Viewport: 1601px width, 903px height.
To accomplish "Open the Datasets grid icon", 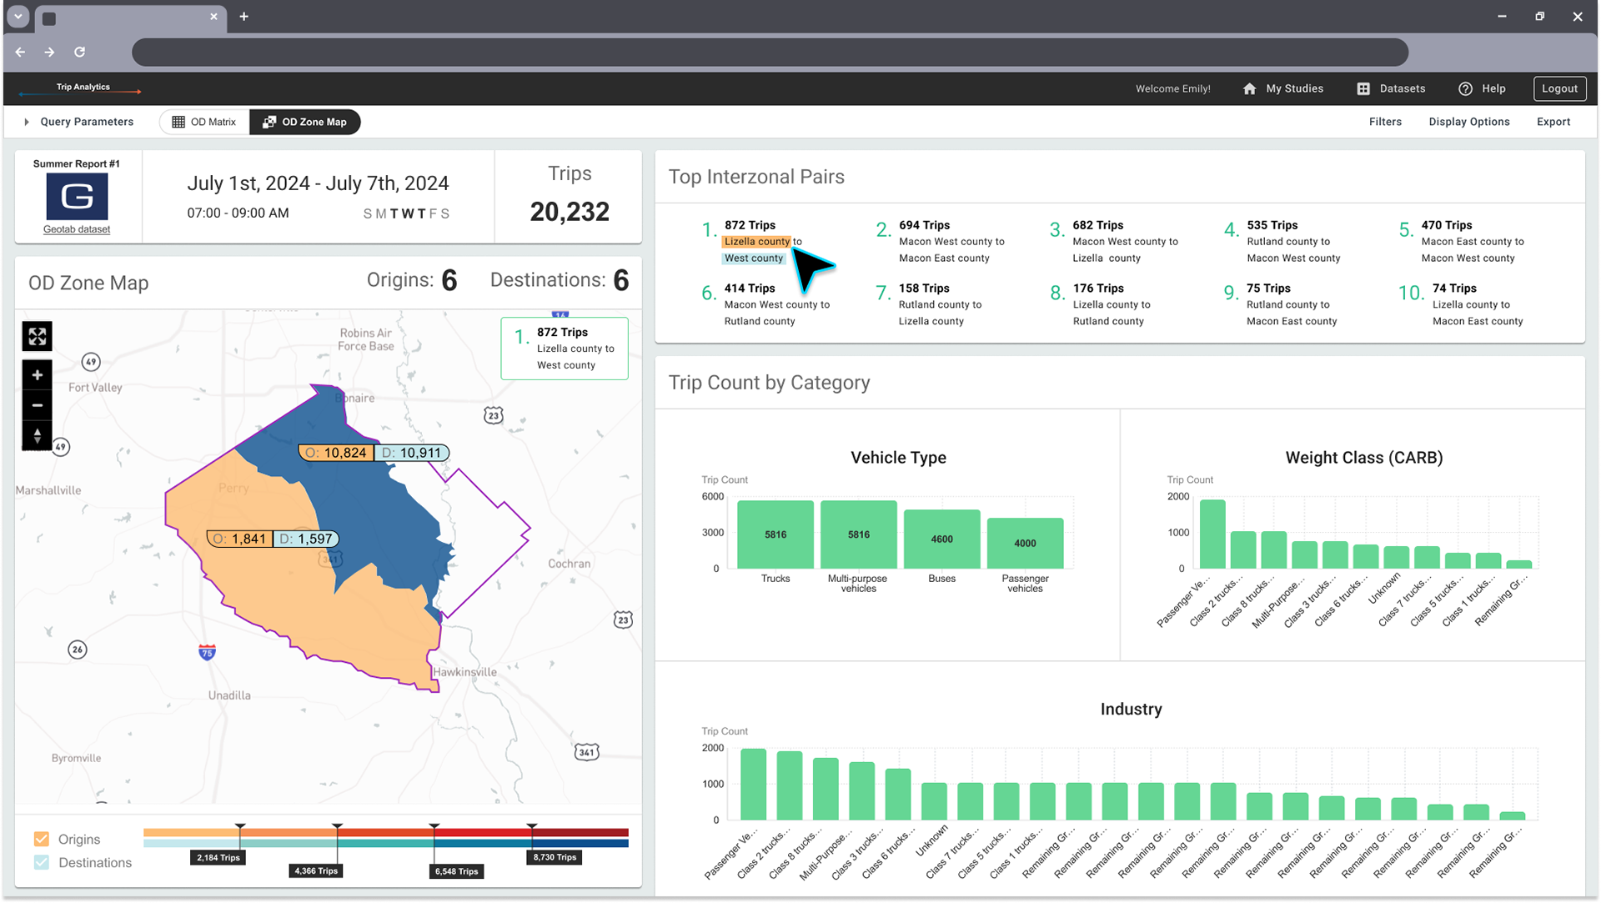I will pos(1363,89).
